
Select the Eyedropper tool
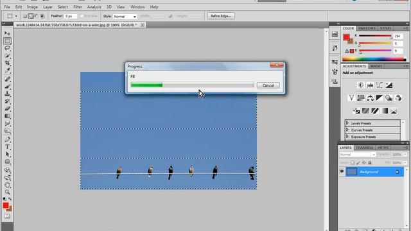7,70
